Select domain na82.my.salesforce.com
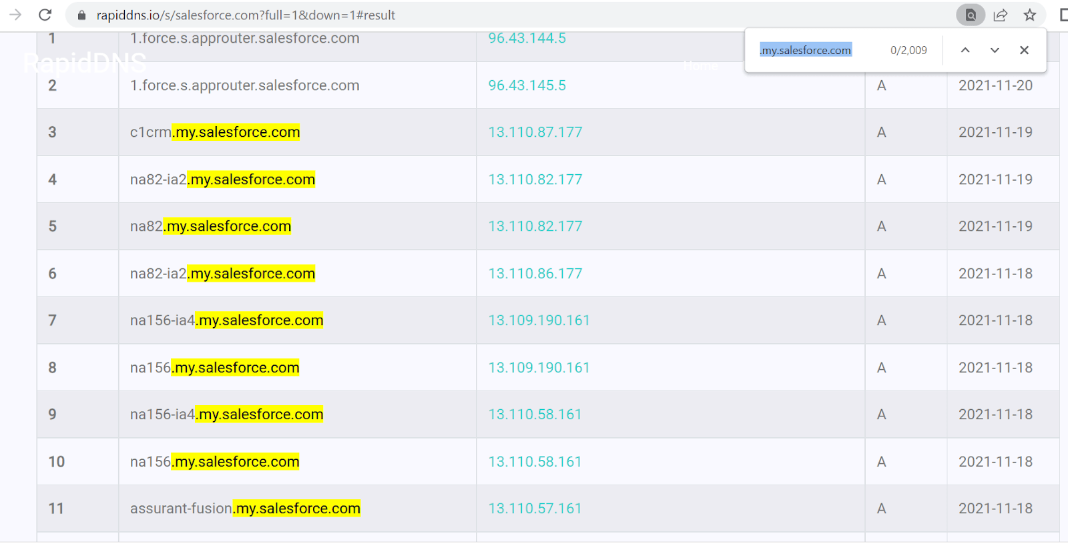Image resolution: width=1068 pixels, height=546 pixels. 210,226
